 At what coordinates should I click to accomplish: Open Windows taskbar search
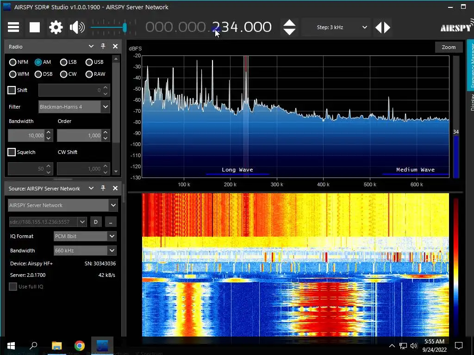pos(33,346)
